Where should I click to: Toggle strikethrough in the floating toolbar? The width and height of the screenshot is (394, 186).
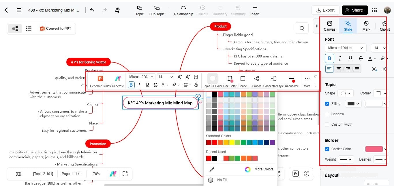click(155, 85)
